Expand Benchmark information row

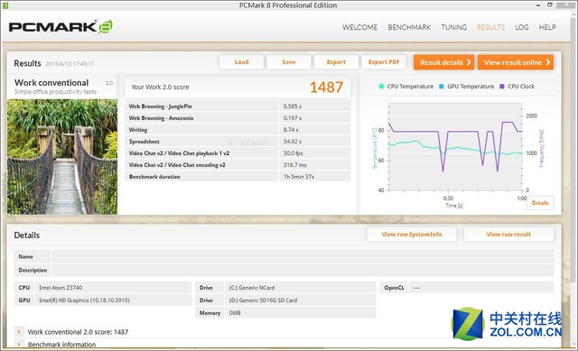(x=19, y=345)
